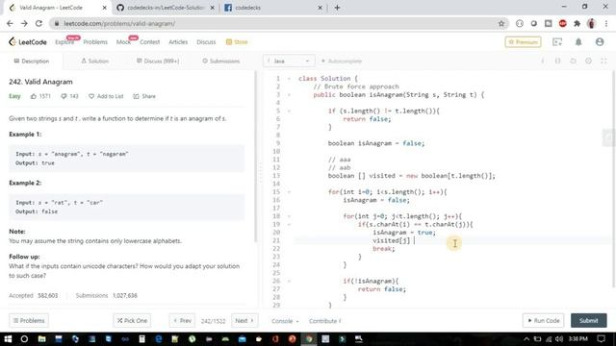Collapse the isAnagram method fold on line 3
Image resolution: width=616 pixels, height=346 pixels.
tap(289, 95)
